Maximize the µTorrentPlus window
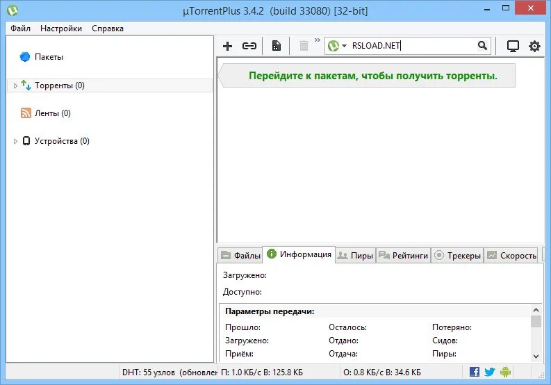The image size is (551, 385). [x=506, y=8]
